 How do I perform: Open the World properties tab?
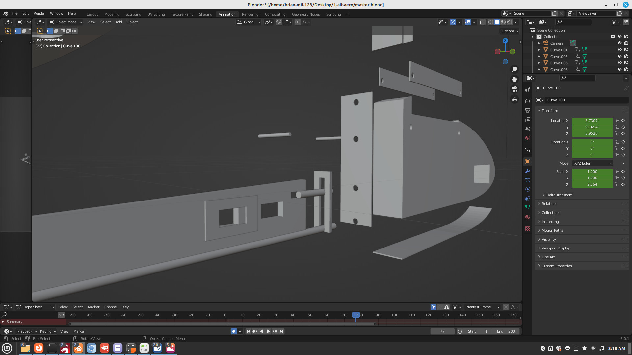(x=528, y=138)
